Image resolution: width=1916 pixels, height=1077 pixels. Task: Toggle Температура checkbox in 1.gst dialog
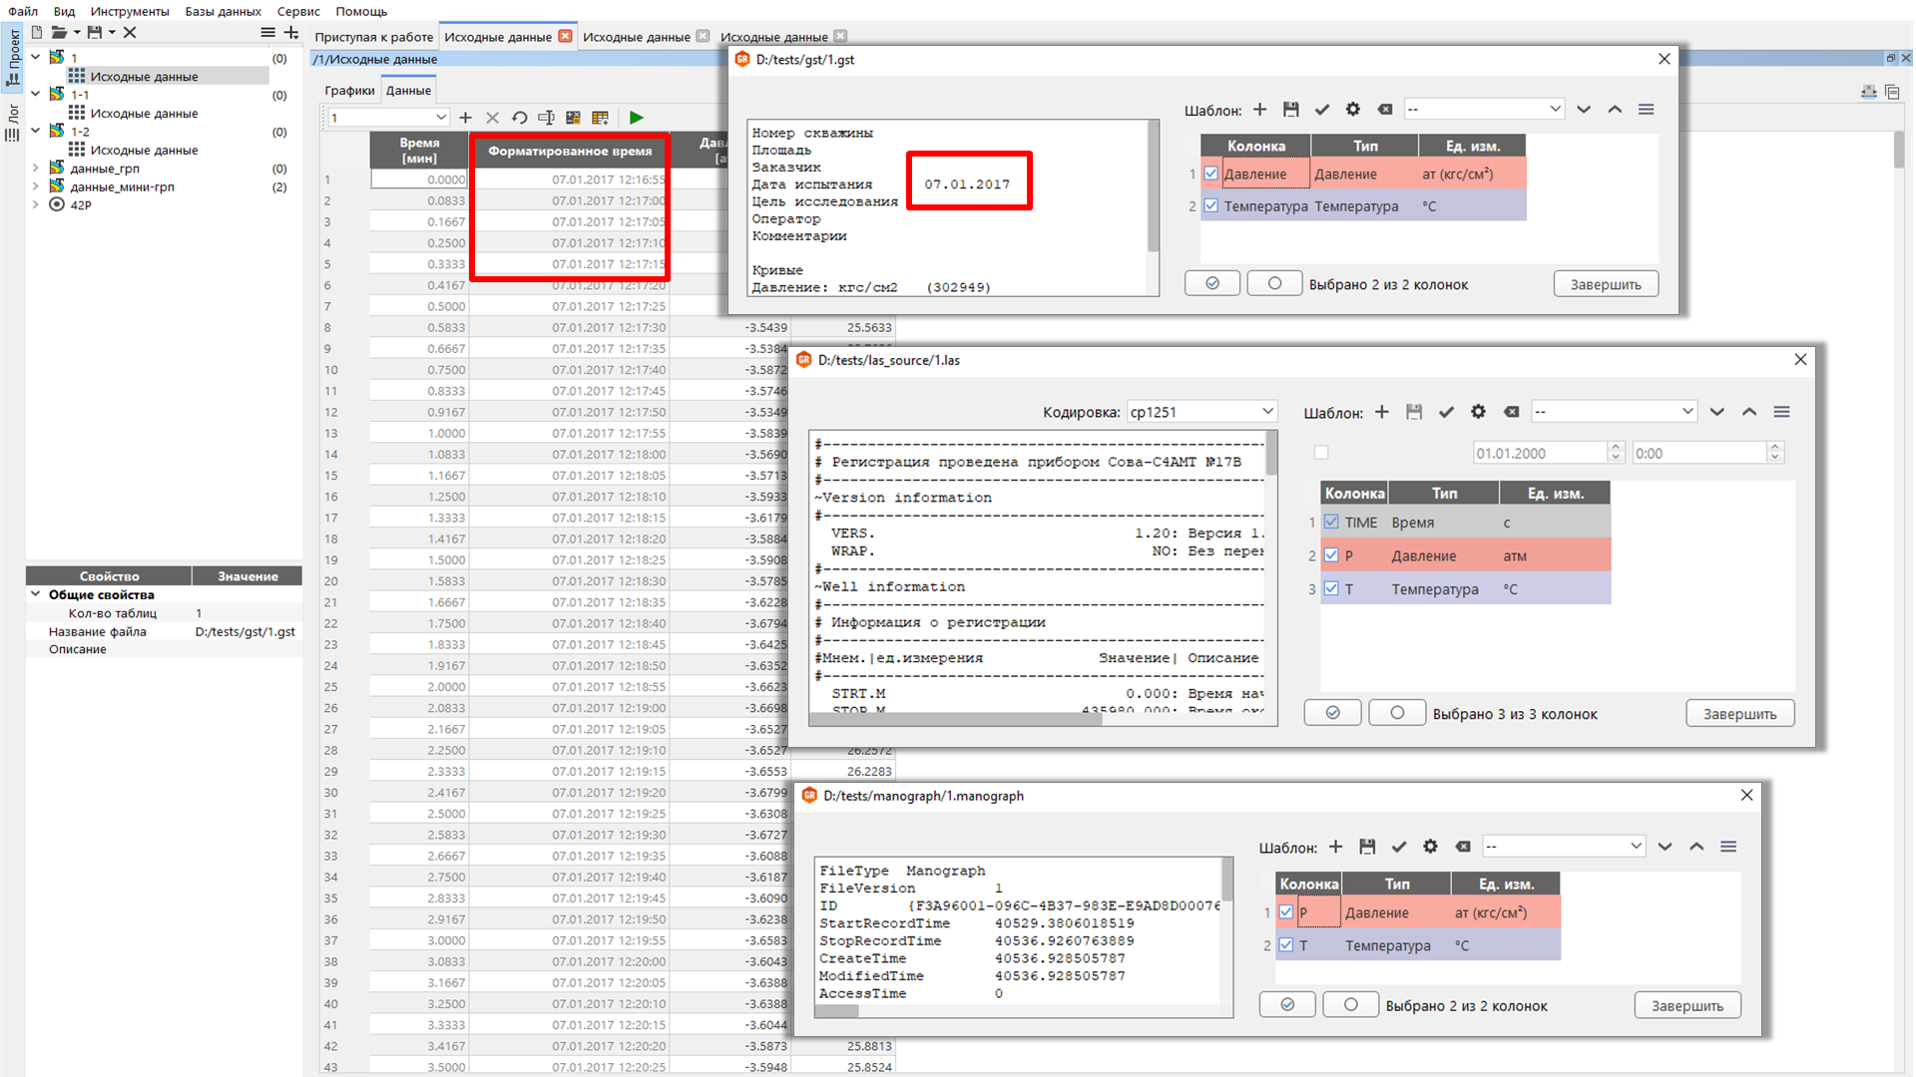pos(1211,206)
